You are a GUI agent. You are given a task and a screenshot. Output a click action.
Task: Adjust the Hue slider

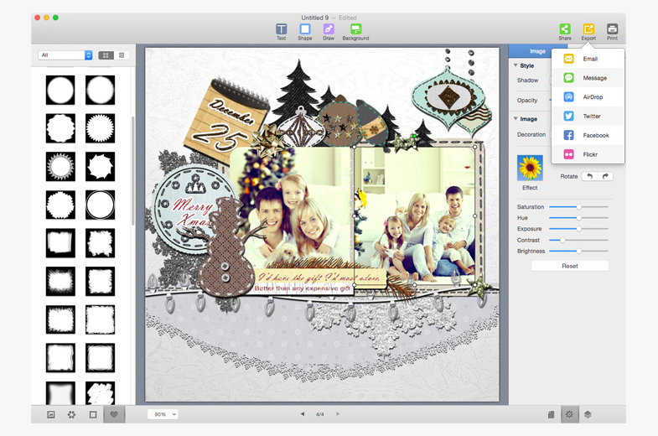point(578,218)
